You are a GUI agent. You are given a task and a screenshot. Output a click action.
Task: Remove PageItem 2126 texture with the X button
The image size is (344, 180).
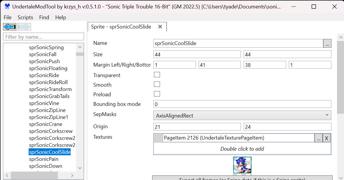click(x=326, y=138)
